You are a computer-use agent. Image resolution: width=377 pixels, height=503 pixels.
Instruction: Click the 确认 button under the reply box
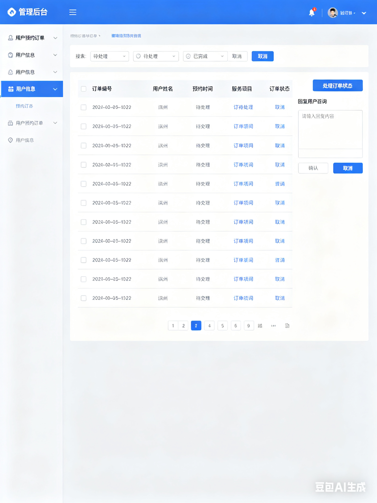tap(313, 168)
